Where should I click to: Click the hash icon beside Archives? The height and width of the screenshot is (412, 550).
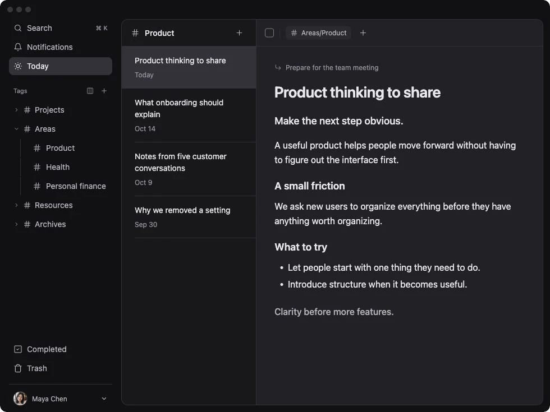27,224
